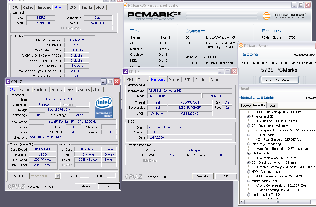This screenshot has height=207, width=316.
Task: Click horizontal scrollbar thumb in results list
Action: tap(278, 202)
